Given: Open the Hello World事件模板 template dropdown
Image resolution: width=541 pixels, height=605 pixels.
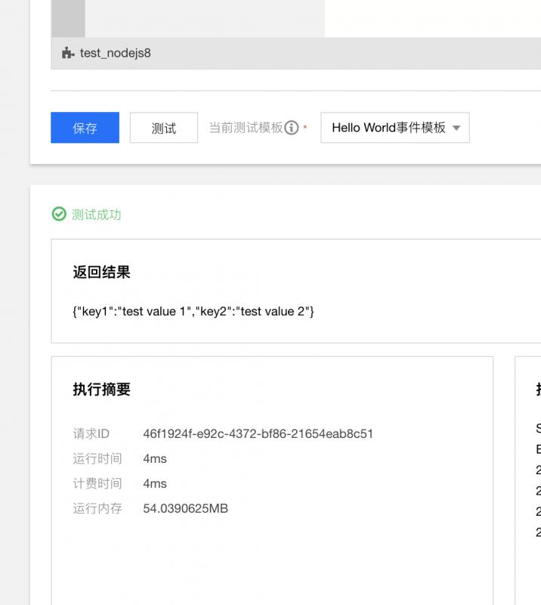Looking at the screenshot, I should 395,128.
